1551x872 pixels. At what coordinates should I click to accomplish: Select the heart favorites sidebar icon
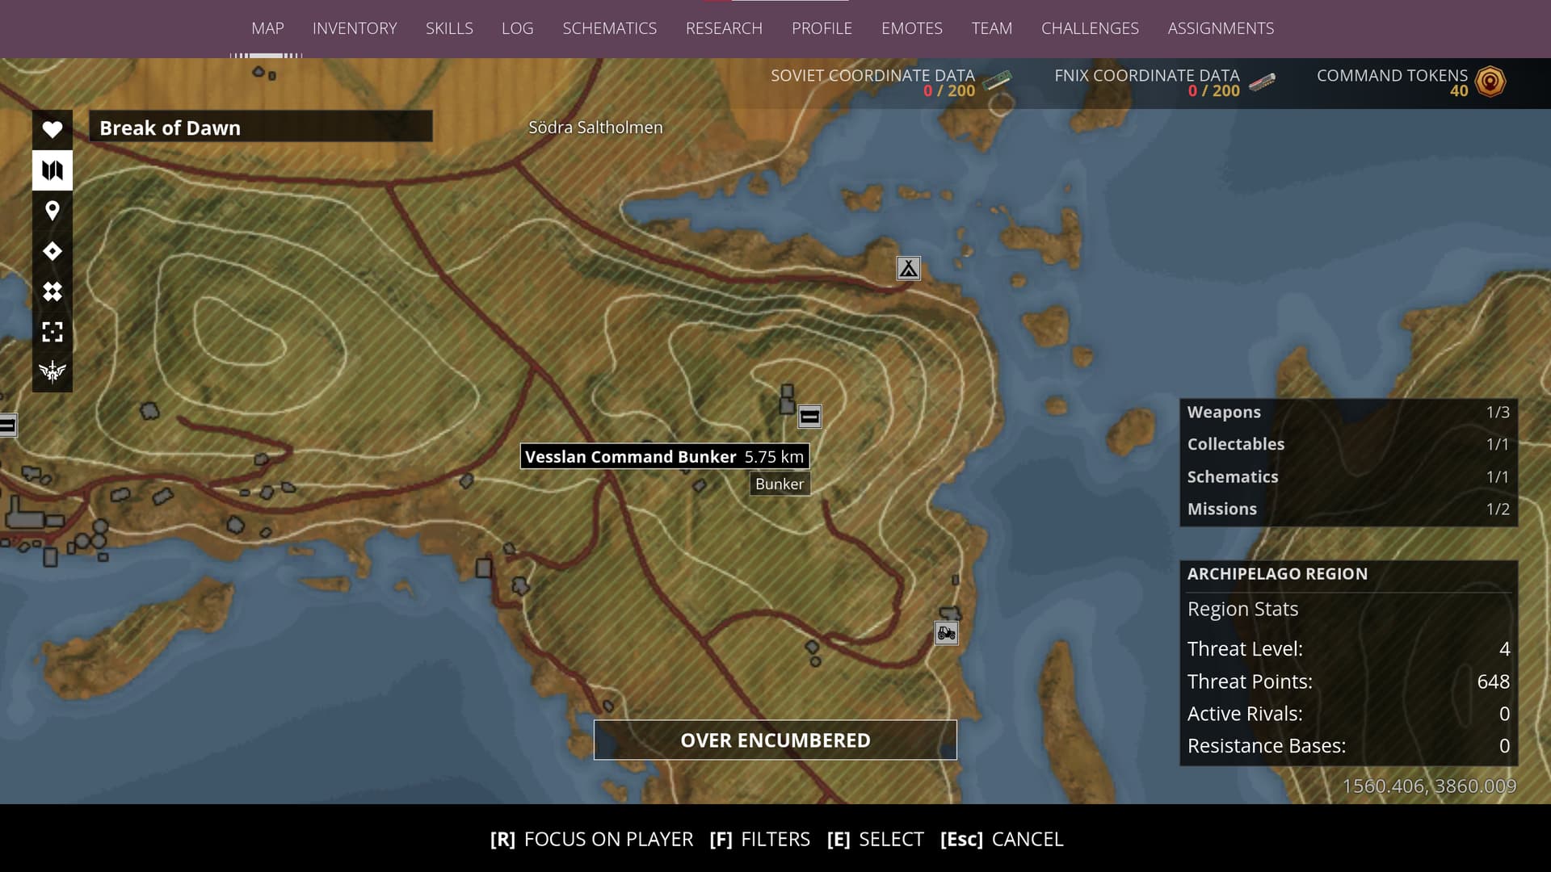click(x=53, y=129)
